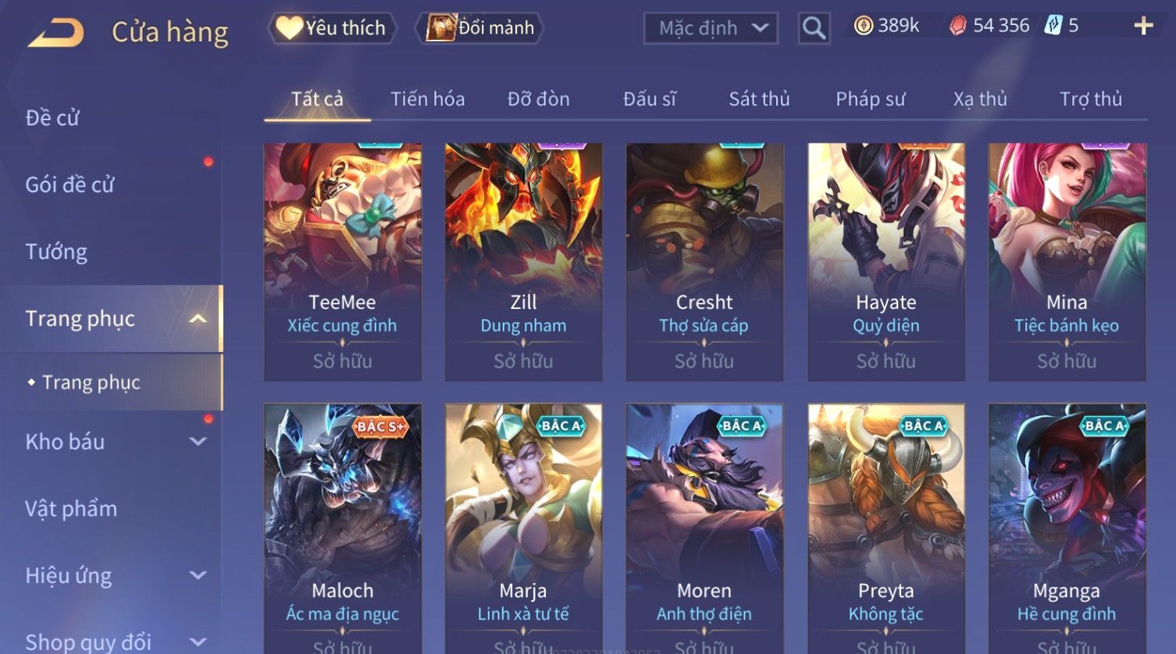Switch to the Sát thủ tab
The width and height of the screenshot is (1176, 654).
[x=759, y=99]
